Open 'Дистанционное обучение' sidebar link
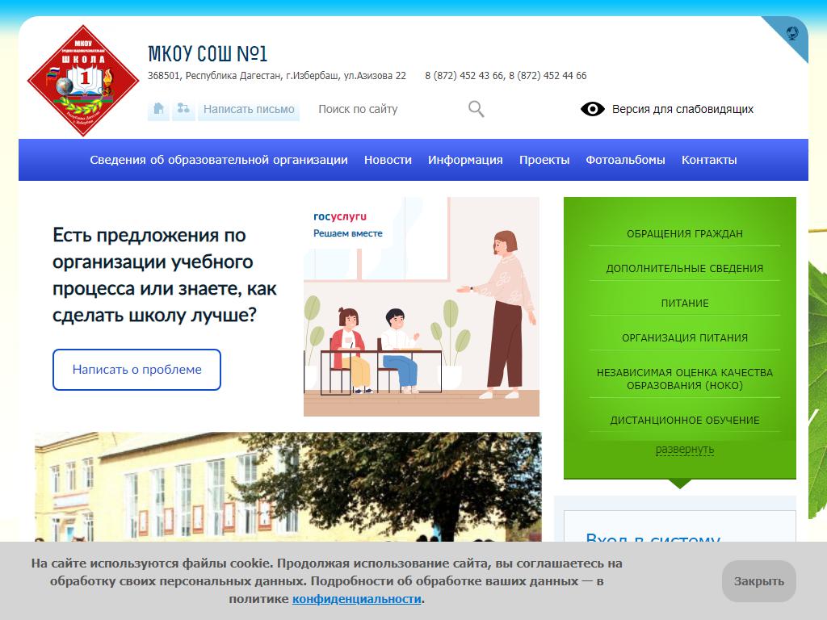The height and width of the screenshot is (620, 827). pyautogui.click(x=684, y=420)
